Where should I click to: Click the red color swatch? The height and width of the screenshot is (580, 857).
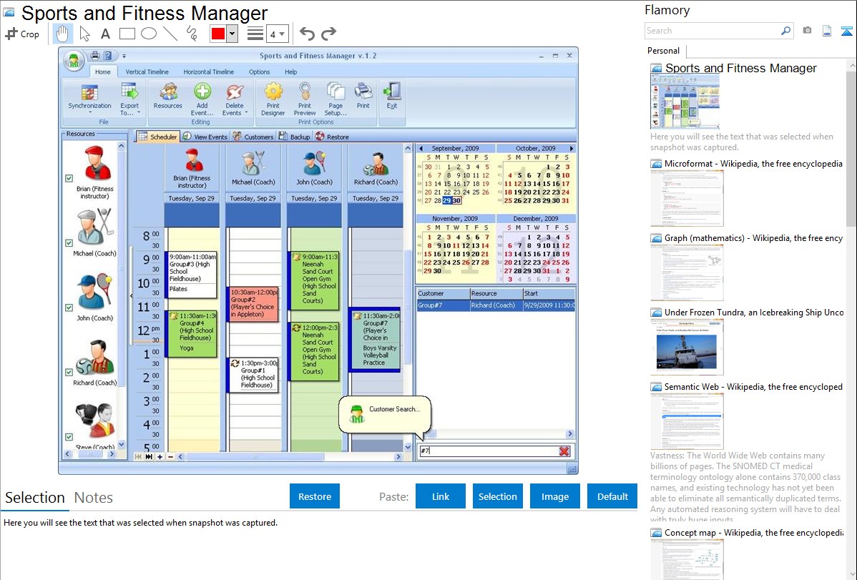pos(218,34)
